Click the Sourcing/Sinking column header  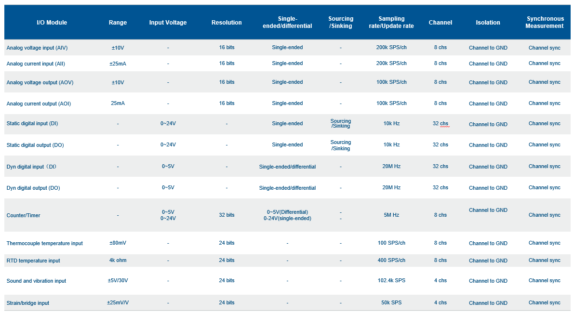pos(341,23)
